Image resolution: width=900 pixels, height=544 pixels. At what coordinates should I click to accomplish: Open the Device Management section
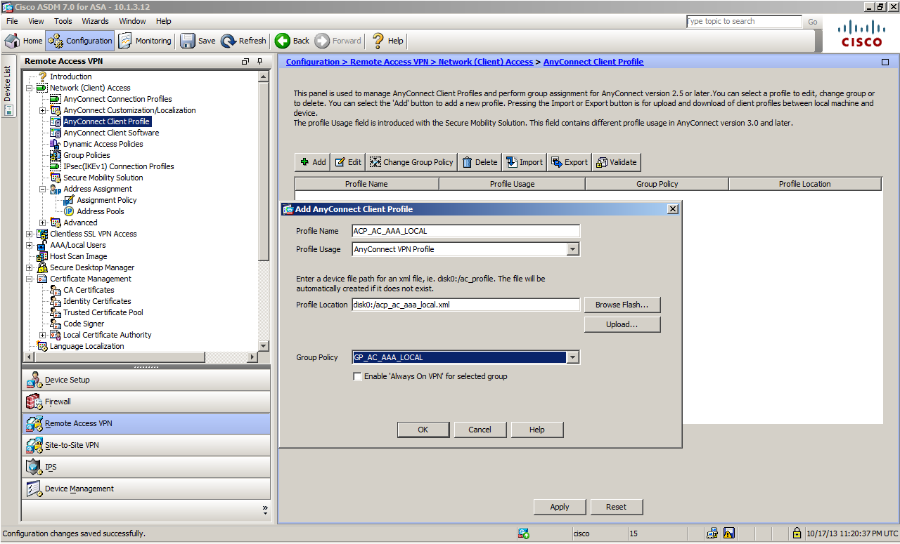[146, 489]
